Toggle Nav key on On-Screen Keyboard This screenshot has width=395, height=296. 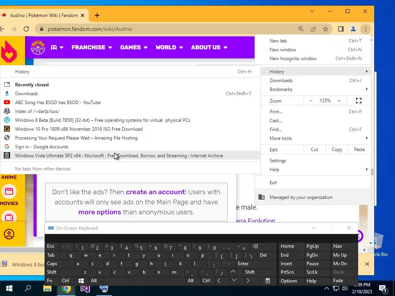[x=344, y=246]
